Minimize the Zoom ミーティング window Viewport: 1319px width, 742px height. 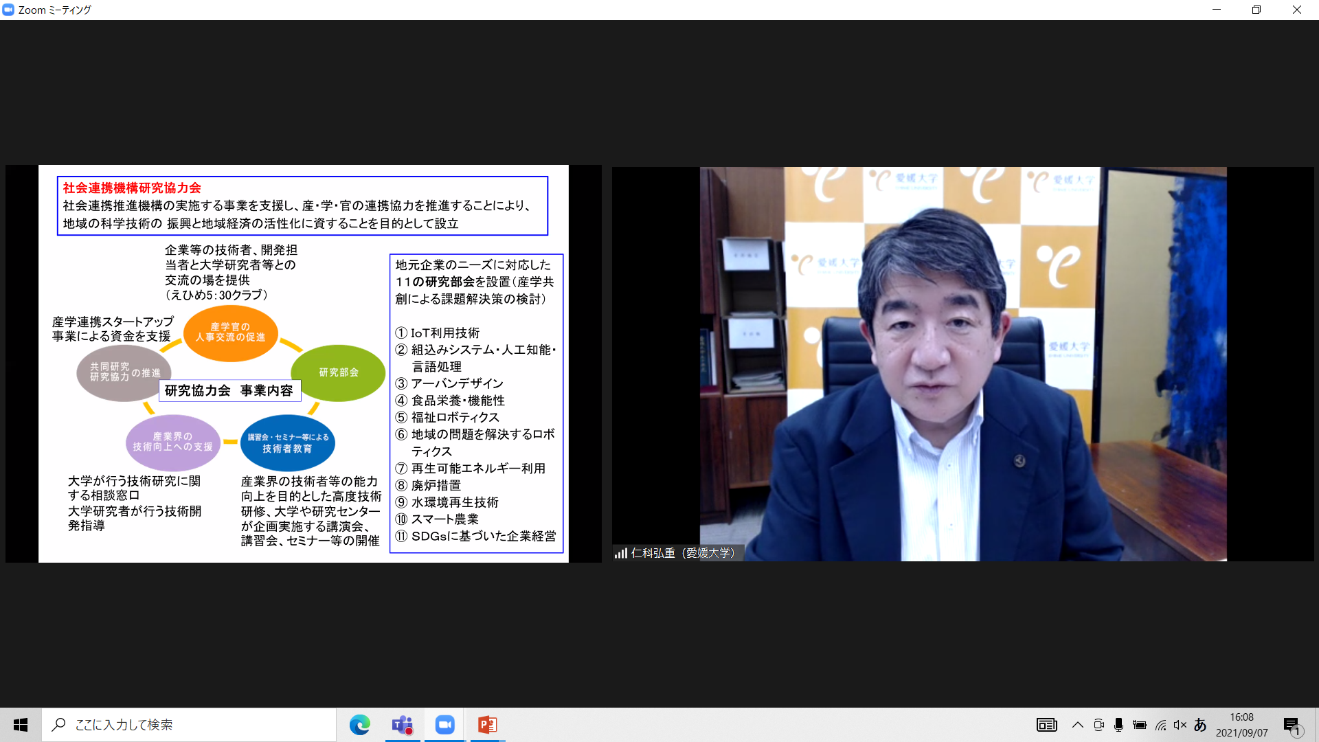point(1217,10)
